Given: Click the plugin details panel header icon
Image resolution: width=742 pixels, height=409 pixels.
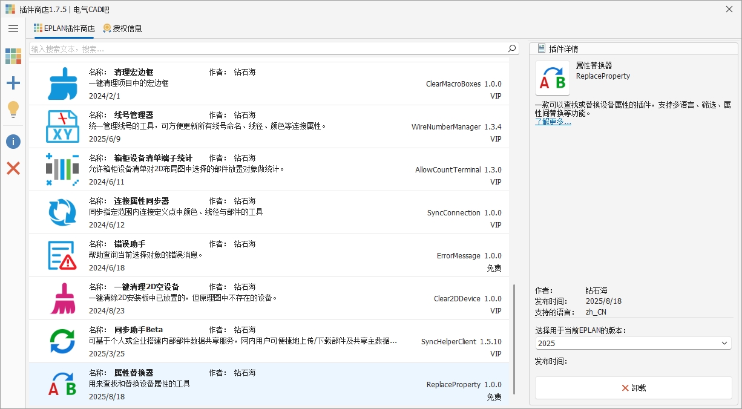Looking at the screenshot, I should click(x=541, y=48).
